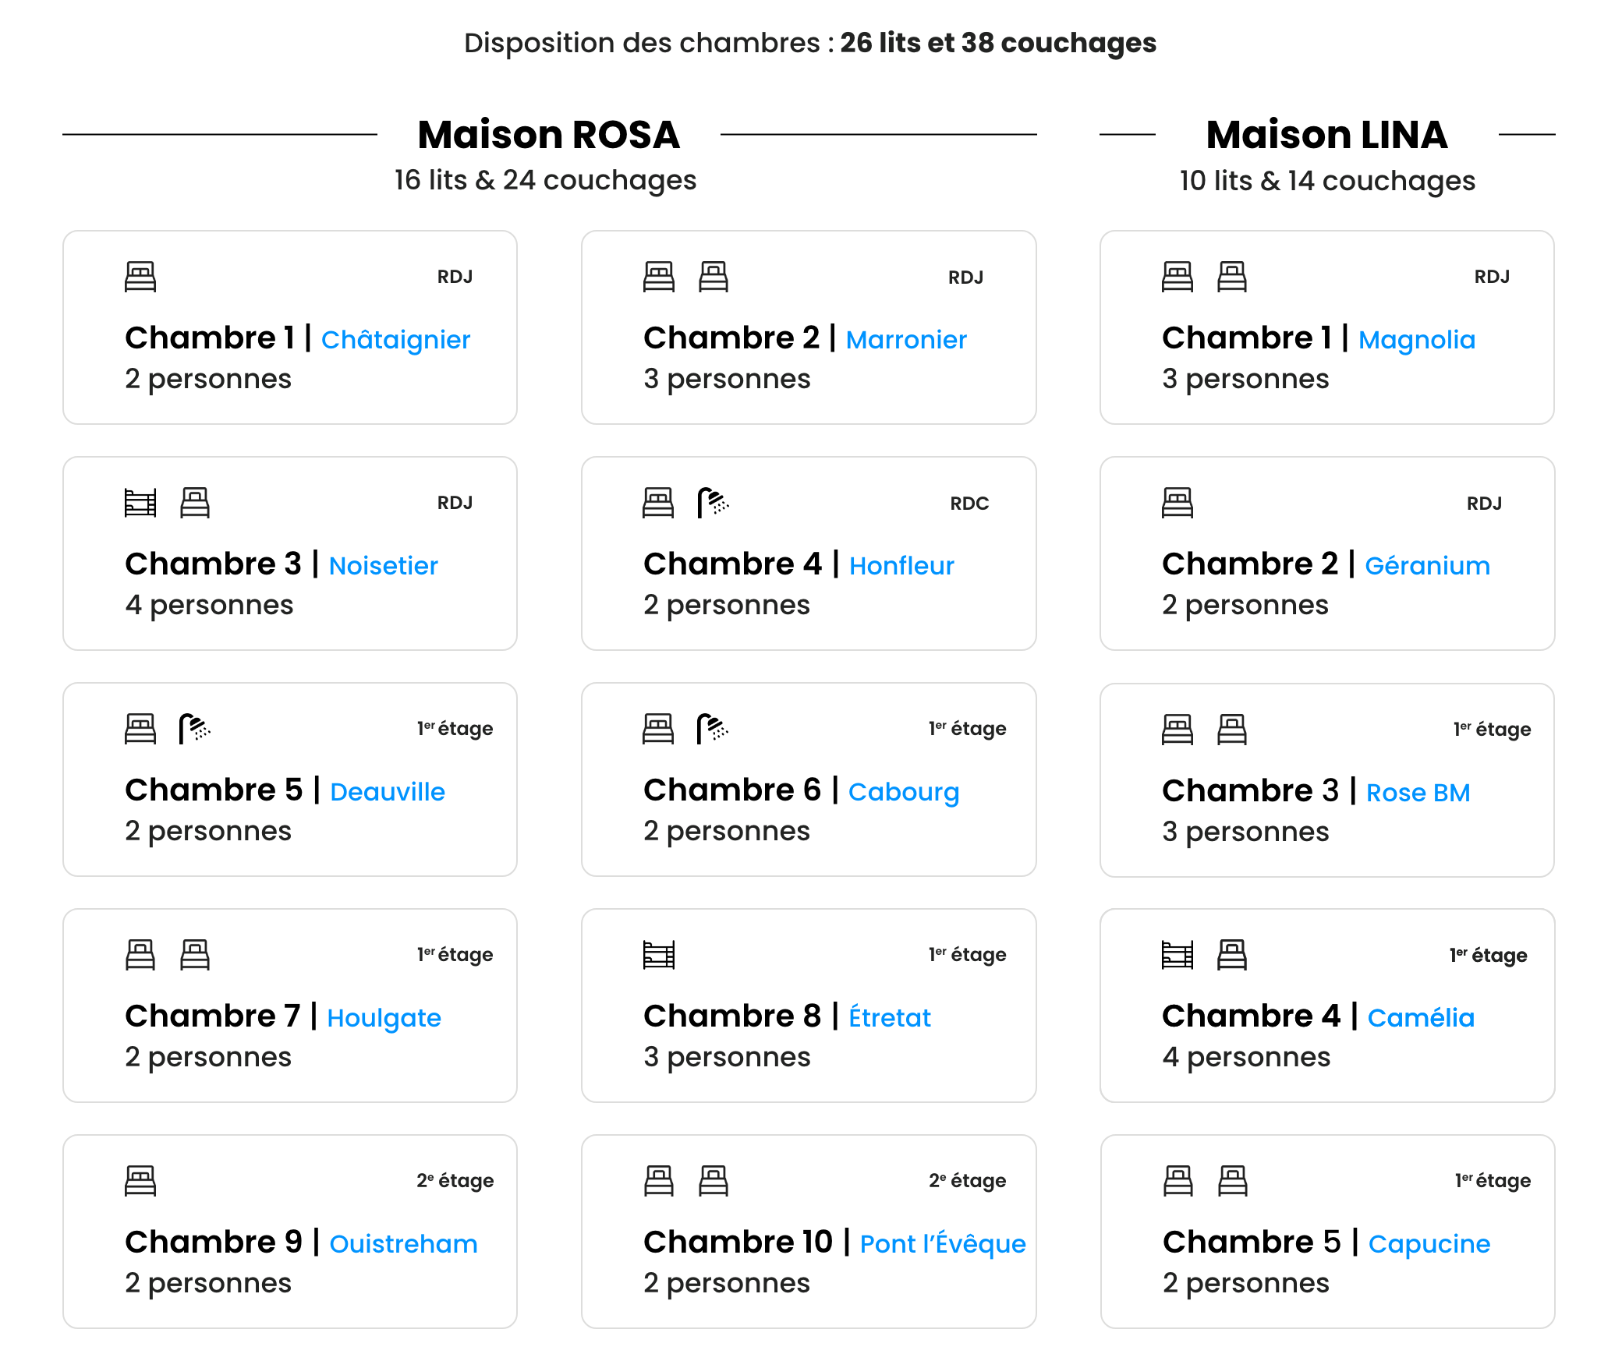
Task: Click the shower icon in Cabourg card
Action: 713,729
